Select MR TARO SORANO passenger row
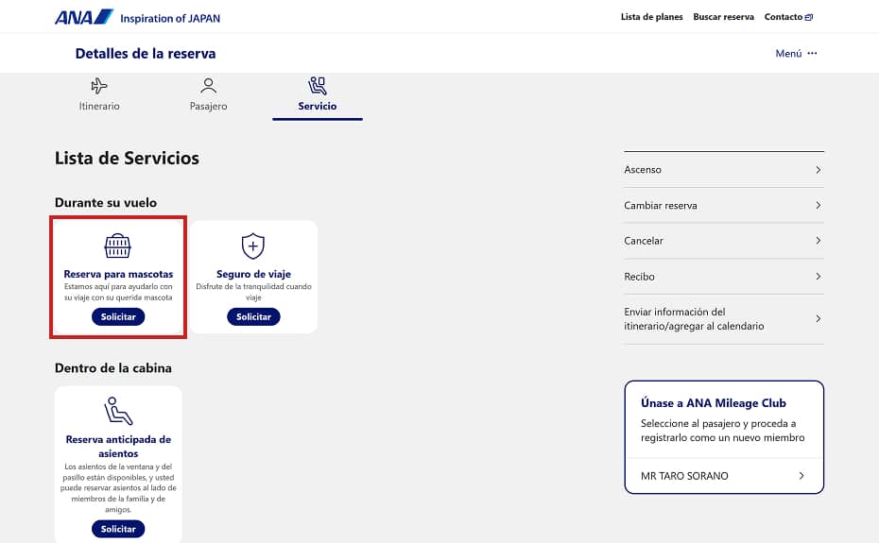This screenshot has height=543, width=879. point(723,476)
